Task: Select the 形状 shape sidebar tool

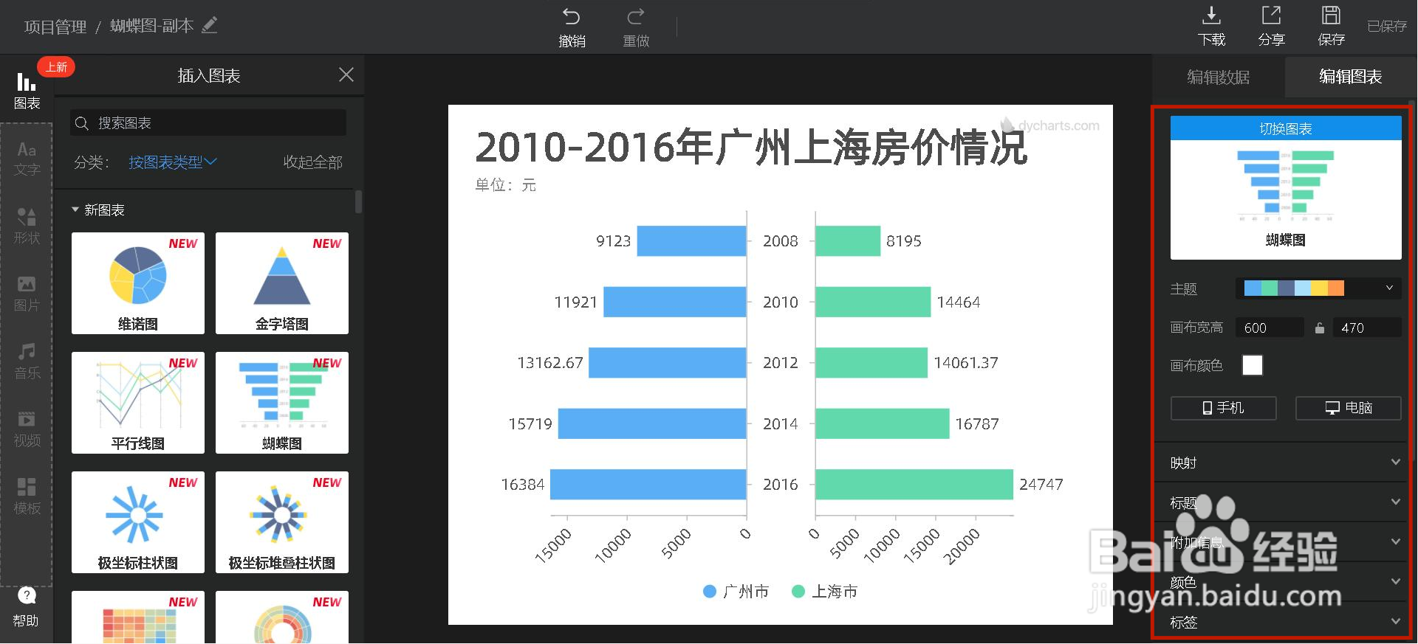Action: (27, 226)
